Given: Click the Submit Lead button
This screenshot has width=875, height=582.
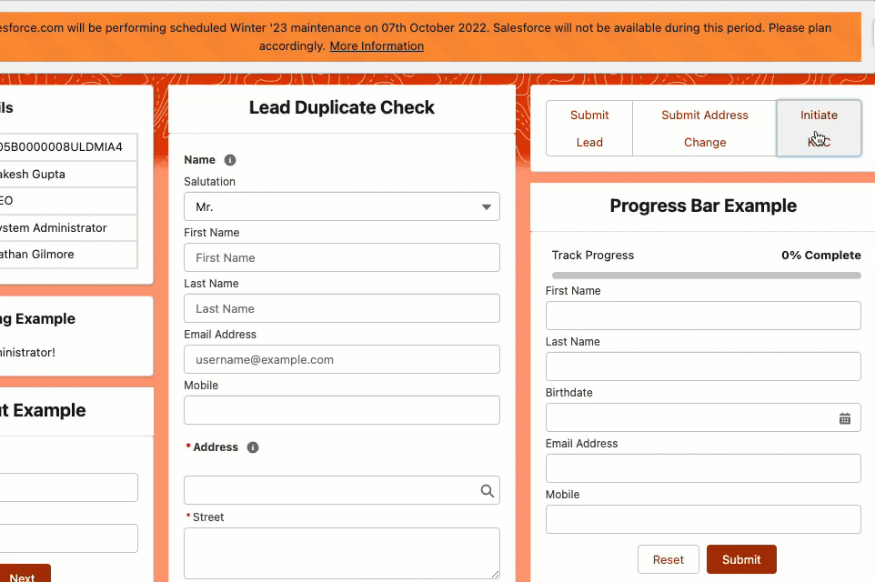Looking at the screenshot, I should point(588,128).
